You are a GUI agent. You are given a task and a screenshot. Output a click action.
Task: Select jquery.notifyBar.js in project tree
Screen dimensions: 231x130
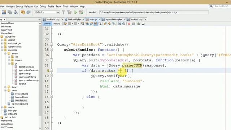(27, 77)
